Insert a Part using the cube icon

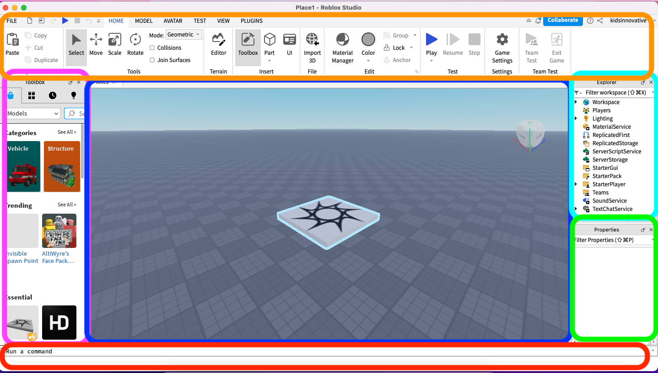point(270,40)
